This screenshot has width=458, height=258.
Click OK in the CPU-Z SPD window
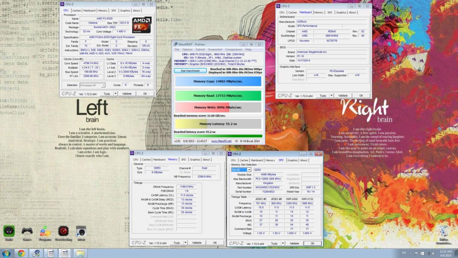coord(313,243)
